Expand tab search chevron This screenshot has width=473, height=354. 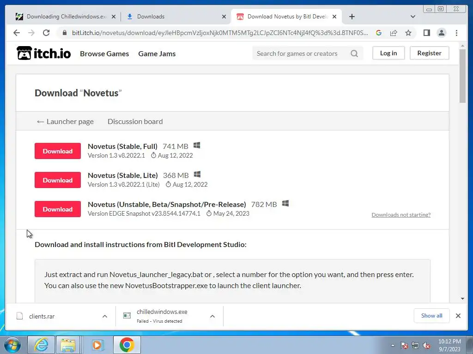pos(412,17)
